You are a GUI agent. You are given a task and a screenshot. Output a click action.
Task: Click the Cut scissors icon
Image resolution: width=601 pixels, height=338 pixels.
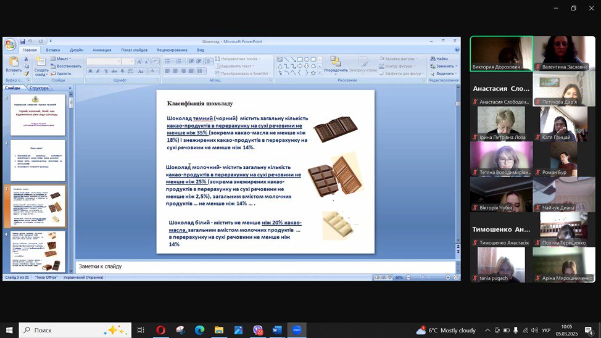(x=26, y=59)
